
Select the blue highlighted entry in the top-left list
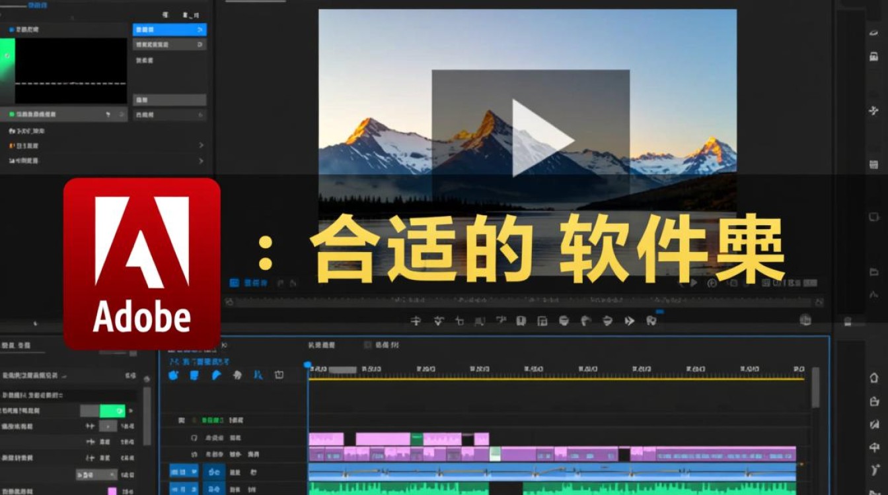tap(169, 30)
